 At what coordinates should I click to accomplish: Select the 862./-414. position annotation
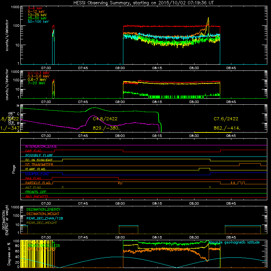[227, 128]
